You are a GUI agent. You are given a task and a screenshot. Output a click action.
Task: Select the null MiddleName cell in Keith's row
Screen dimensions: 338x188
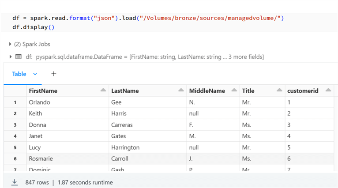213,113
